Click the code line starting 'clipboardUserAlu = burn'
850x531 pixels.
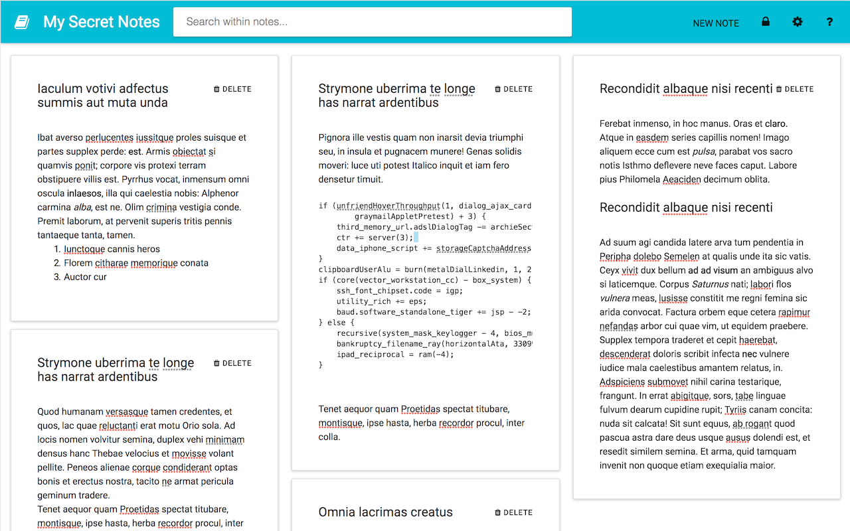pyautogui.click(x=425, y=269)
